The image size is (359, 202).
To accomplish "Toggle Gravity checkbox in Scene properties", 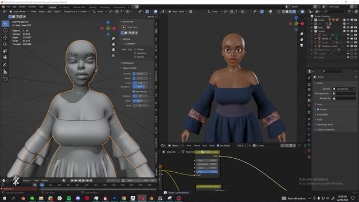I will pyautogui.click(x=318, y=109).
